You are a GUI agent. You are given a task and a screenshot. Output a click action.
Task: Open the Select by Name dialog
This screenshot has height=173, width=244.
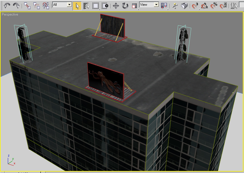click(x=86, y=5)
